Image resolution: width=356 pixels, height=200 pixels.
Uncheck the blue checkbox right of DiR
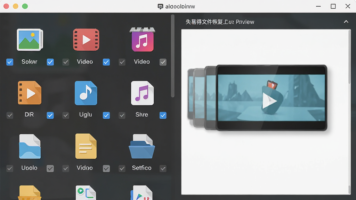(x=50, y=115)
